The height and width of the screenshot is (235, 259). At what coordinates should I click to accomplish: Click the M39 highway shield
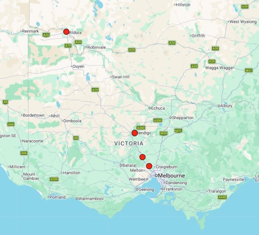[x=163, y=133]
